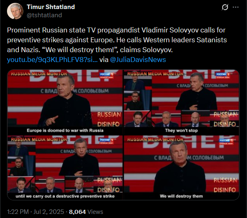Open the 'Europe is doomed to war' image

[x=65, y=102]
